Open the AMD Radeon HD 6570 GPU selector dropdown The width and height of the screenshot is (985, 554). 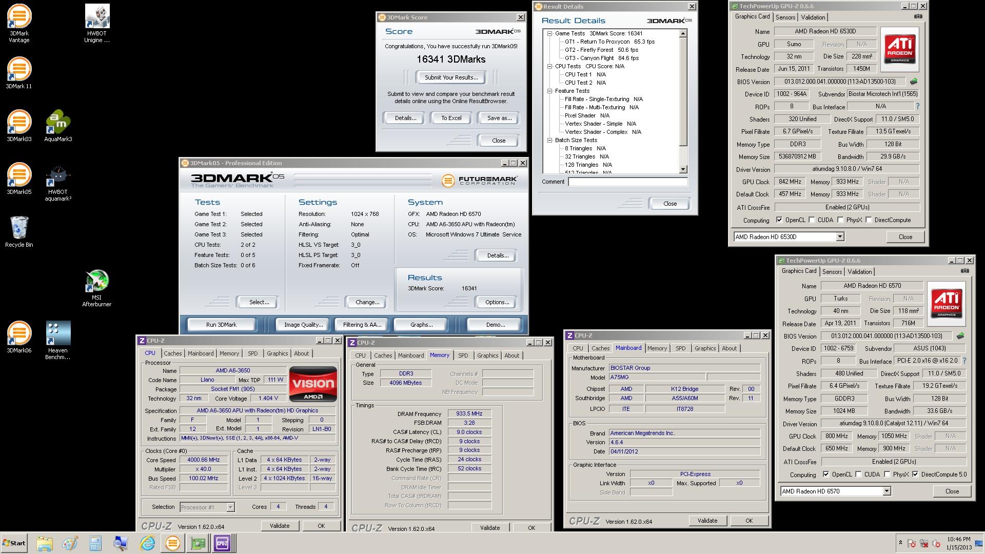pos(887,491)
